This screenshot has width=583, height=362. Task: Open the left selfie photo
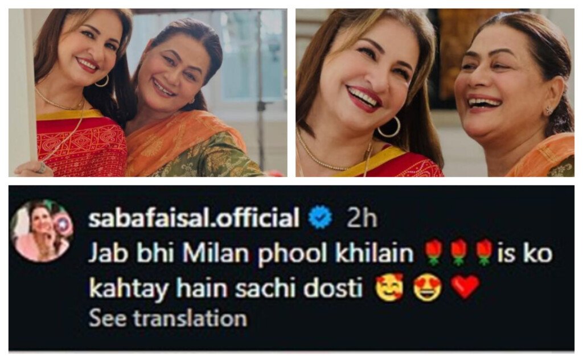pos(148,93)
